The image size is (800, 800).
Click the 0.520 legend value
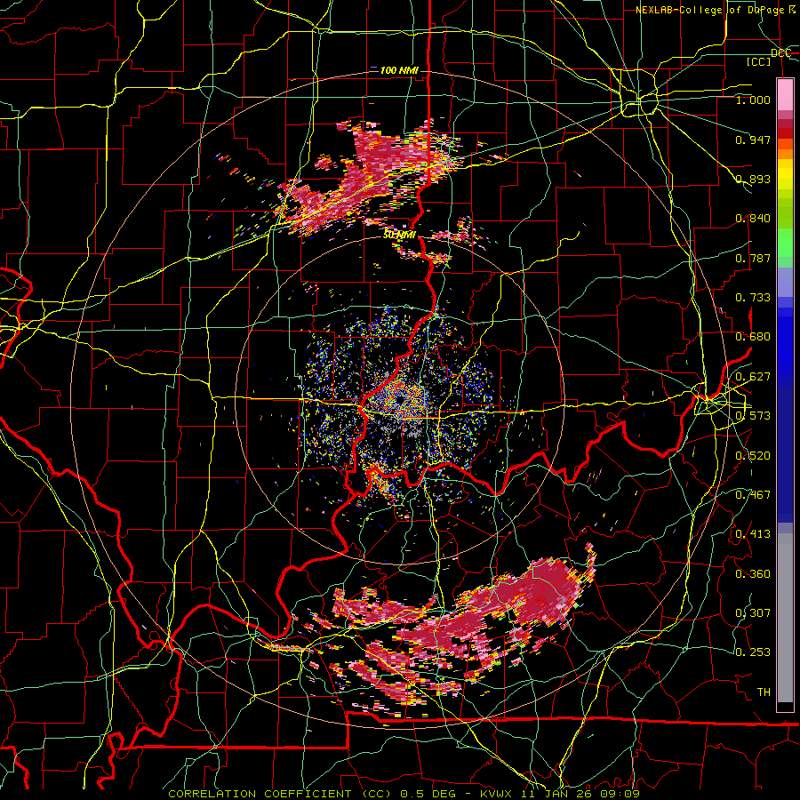click(753, 455)
